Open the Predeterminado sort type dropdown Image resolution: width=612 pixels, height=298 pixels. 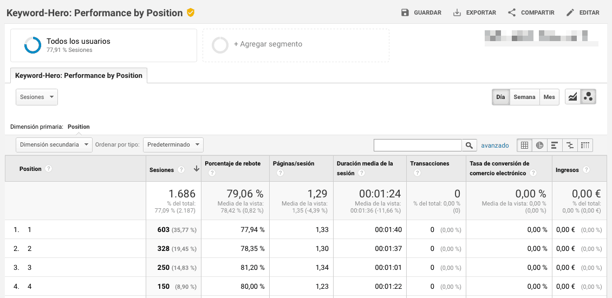[x=173, y=145]
